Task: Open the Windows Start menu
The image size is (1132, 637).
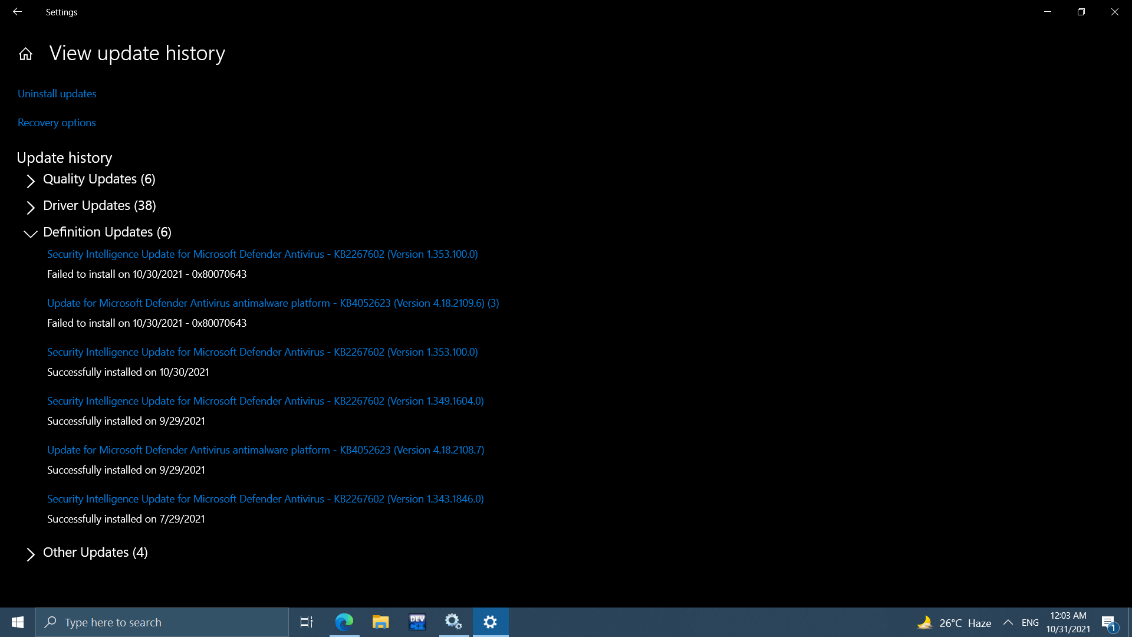Action: [18, 622]
